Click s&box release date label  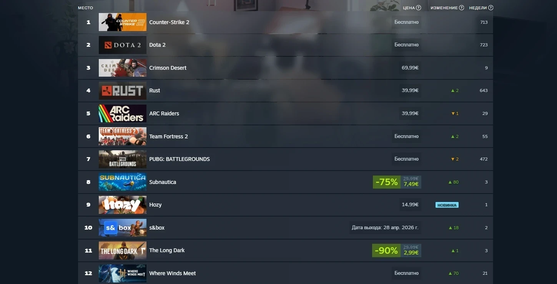(x=385, y=228)
